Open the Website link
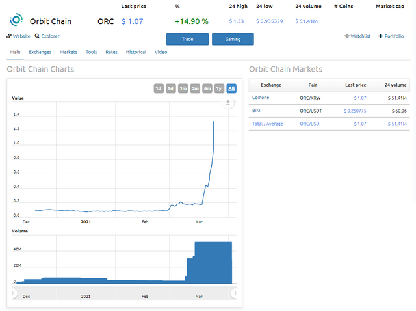Screen dimensions: 416x311 click(21, 36)
